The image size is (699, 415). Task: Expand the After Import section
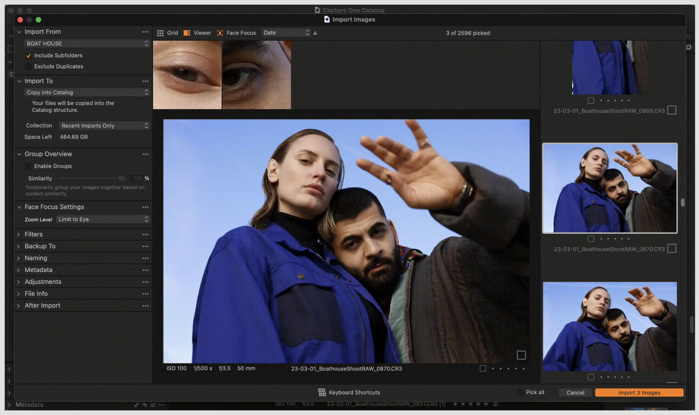coord(18,306)
